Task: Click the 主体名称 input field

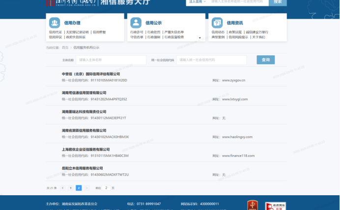Action: coord(111,60)
